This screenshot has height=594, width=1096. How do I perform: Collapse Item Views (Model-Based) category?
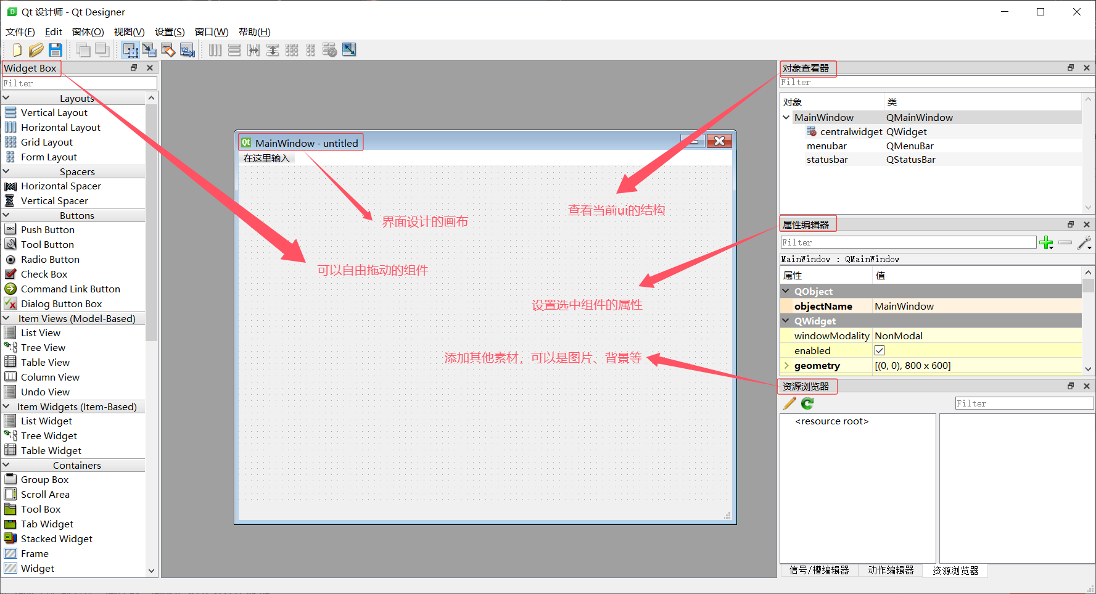6,318
